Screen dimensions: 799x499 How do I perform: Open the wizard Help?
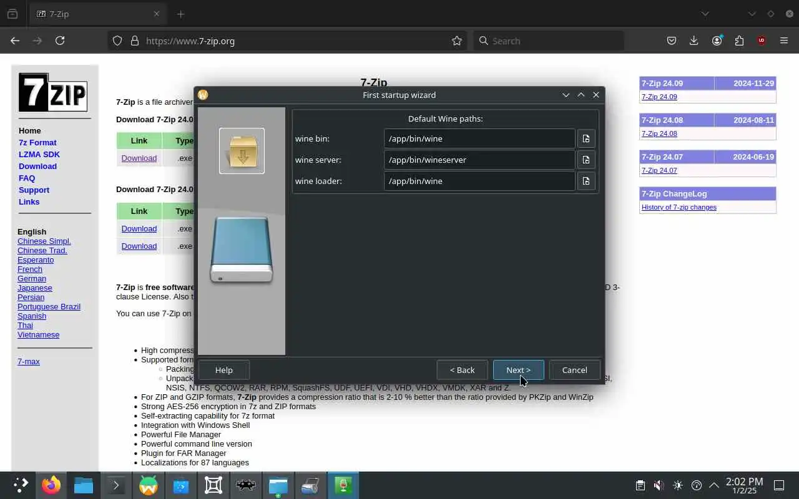[223, 370]
